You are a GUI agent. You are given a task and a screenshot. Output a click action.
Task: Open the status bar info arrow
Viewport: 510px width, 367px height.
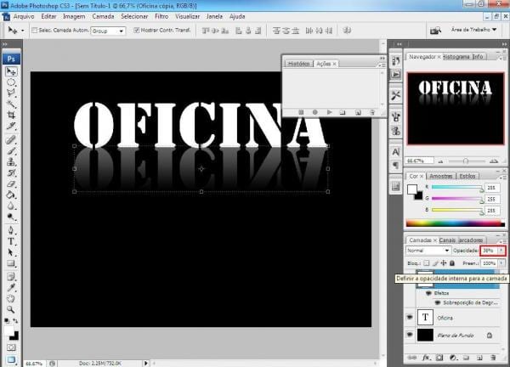point(145,363)
